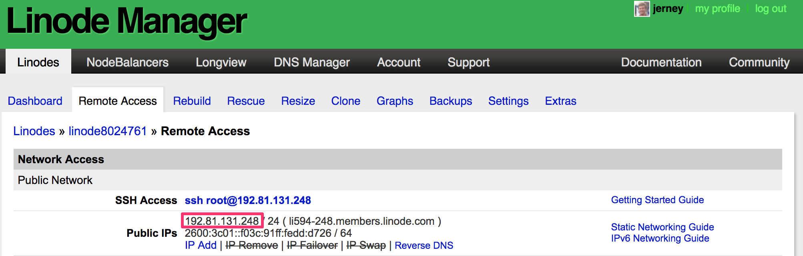The image size is (803, 256).
Task: Click the Linodes breadcrumb link
Action: 34,131
